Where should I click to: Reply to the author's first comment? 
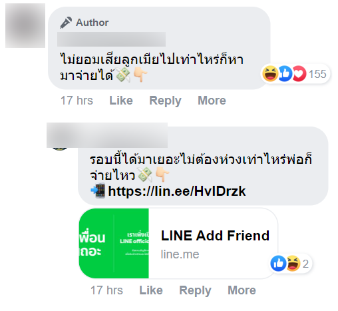tap(165, 101)
